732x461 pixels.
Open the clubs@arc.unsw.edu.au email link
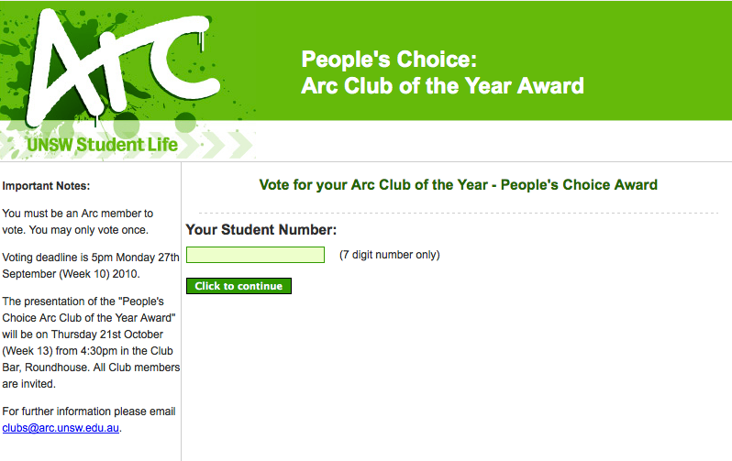tap(61, 428)
